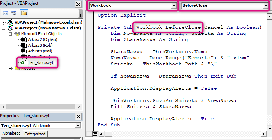Image resolution: width=272 pixels, height=140 pixels.
Task: Click the Kill Sciezka & StaraNazwa line
Action: pos(151,107)
